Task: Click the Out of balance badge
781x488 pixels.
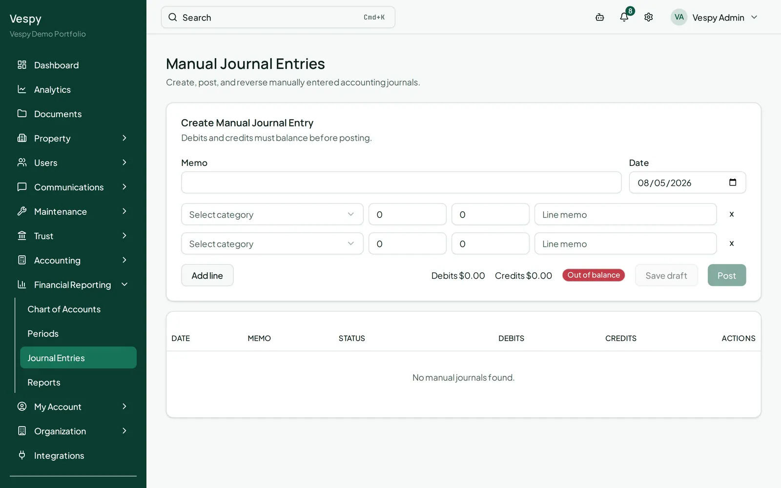Action: tap(594, 275)
